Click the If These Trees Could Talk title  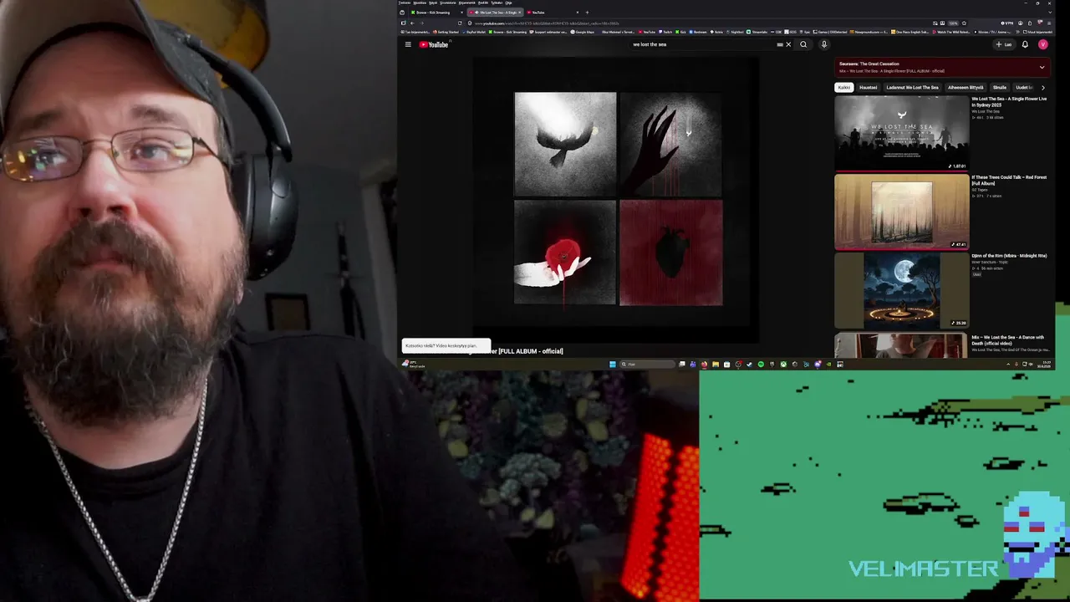click(x=1009, y=180)
